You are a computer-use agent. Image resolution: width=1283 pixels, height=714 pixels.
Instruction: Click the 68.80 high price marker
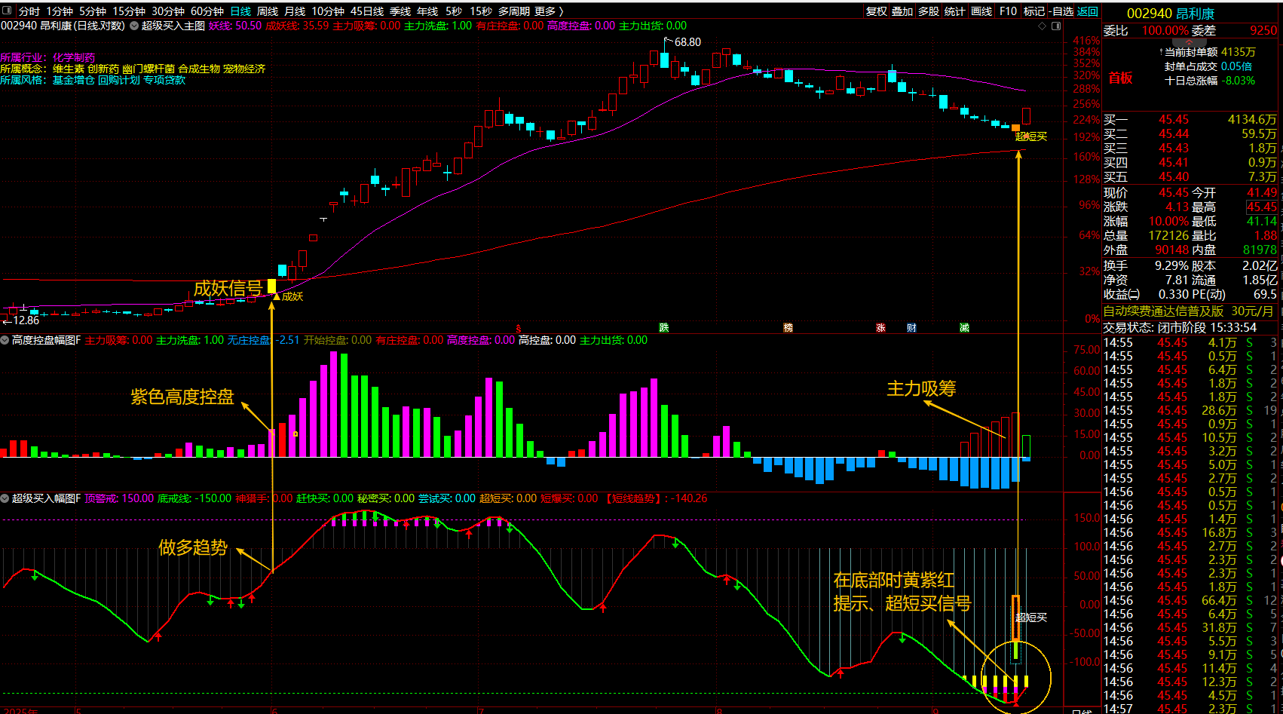[687, 42]
